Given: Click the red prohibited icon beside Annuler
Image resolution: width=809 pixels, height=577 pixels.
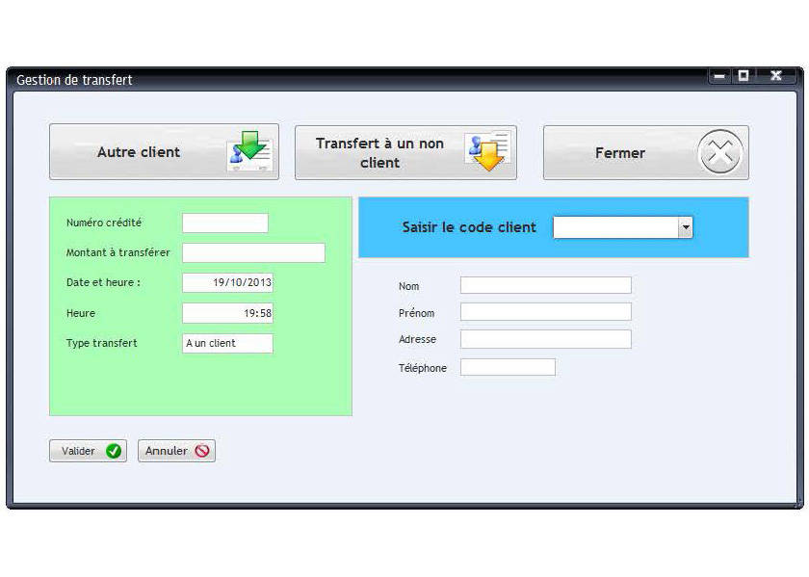Looking at the screenshot, I should point(202,451).
